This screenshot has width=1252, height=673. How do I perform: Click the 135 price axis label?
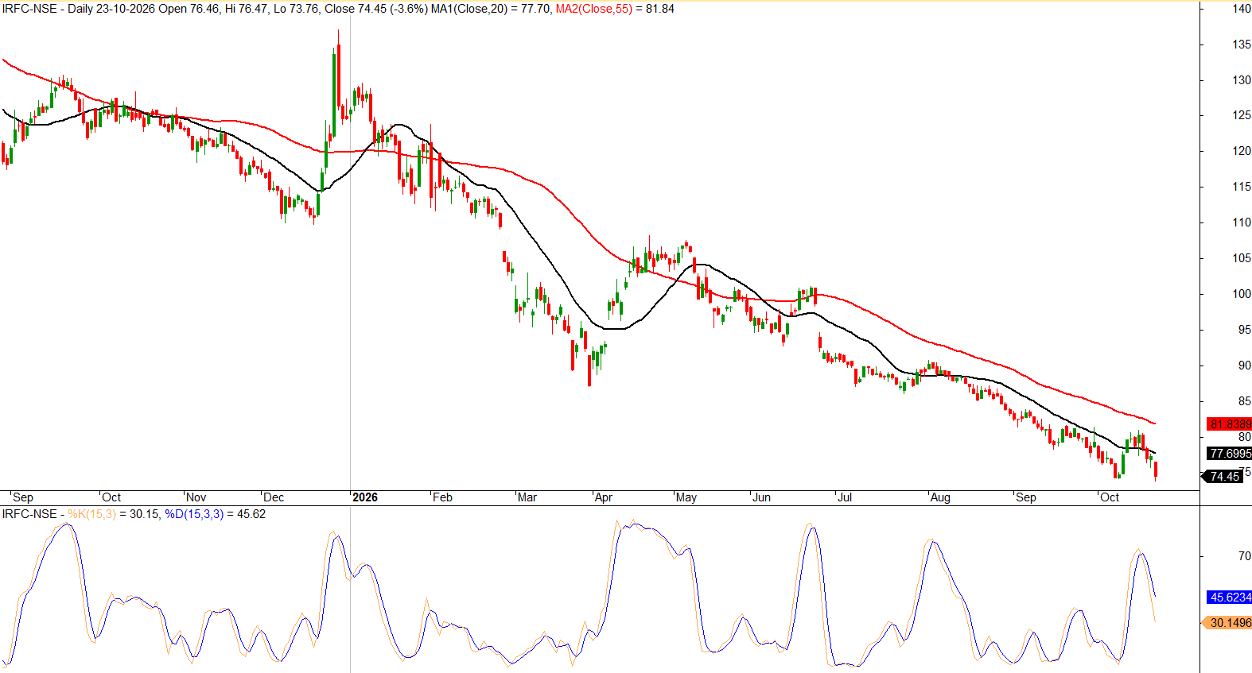click(1242, 44)
